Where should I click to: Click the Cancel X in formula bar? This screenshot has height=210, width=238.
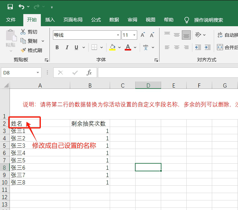coord(60,73)
